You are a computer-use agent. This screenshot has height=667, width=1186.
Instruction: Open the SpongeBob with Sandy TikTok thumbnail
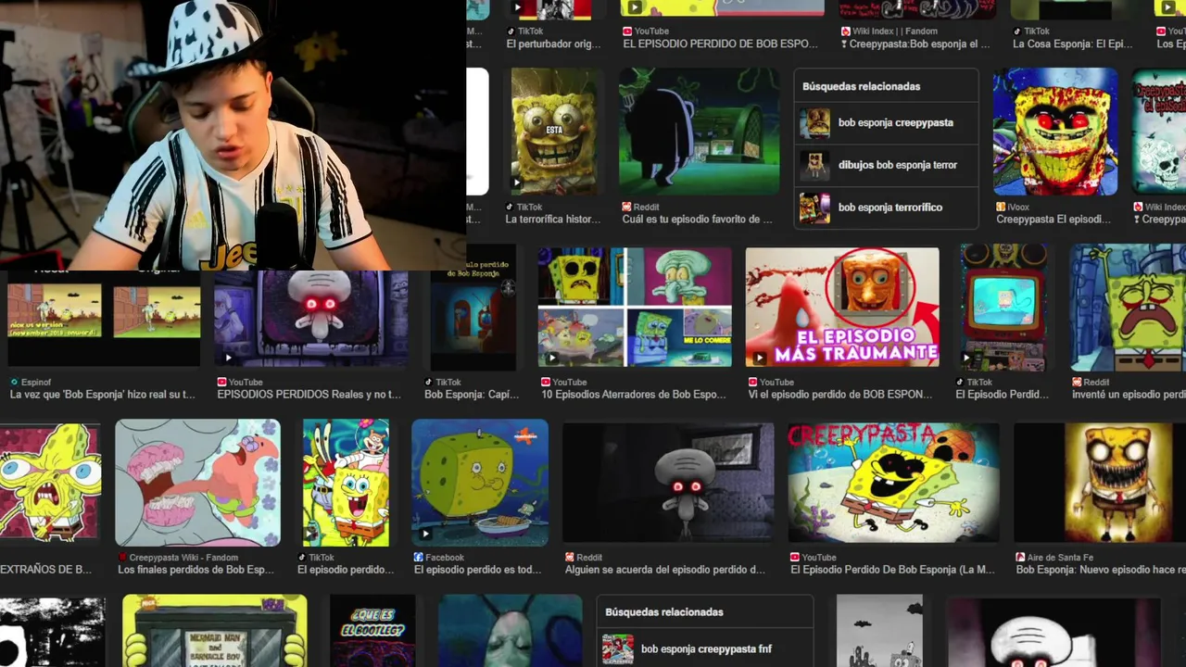tap(346, 483)
